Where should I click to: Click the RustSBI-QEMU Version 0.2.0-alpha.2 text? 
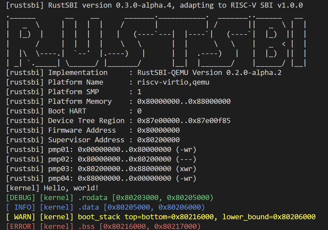(209, 73)
